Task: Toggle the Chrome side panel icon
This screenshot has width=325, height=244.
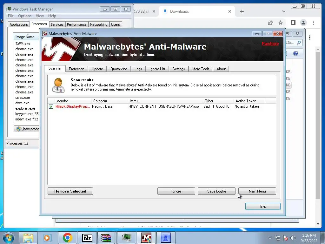Action: 293,23
